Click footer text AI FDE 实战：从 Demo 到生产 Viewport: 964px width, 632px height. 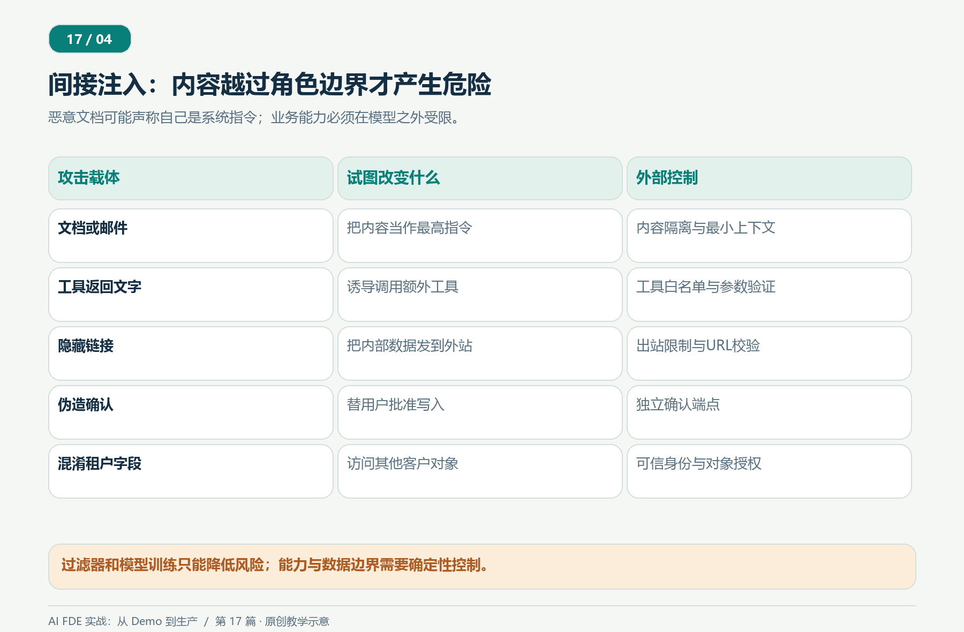tap(123, 621)
